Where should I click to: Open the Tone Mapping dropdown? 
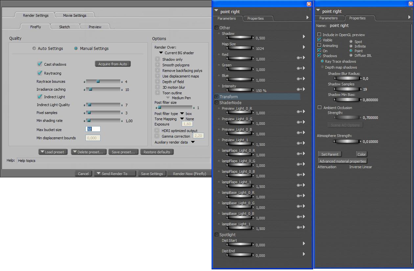click(182, 119)
